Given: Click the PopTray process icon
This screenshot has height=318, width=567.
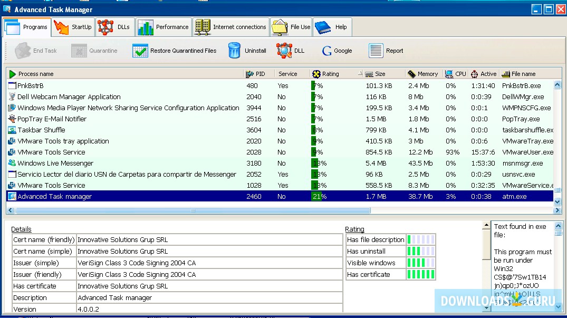Looking at the screenshot, I should pyautogui.click(x=12, y=119).
